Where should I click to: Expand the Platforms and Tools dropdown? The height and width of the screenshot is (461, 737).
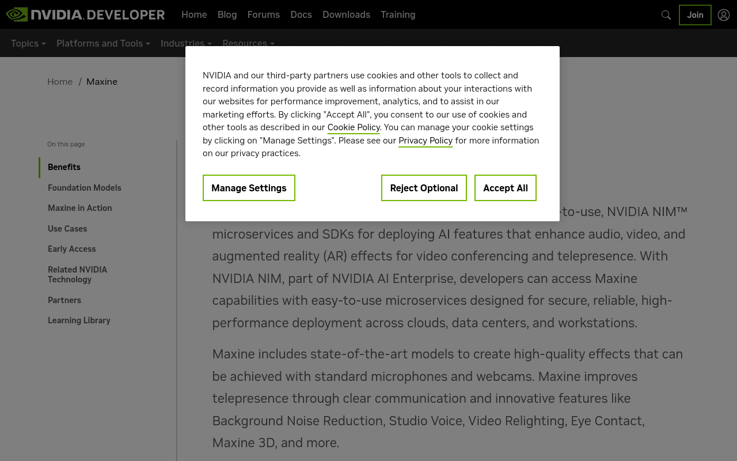tap(103, 43)
